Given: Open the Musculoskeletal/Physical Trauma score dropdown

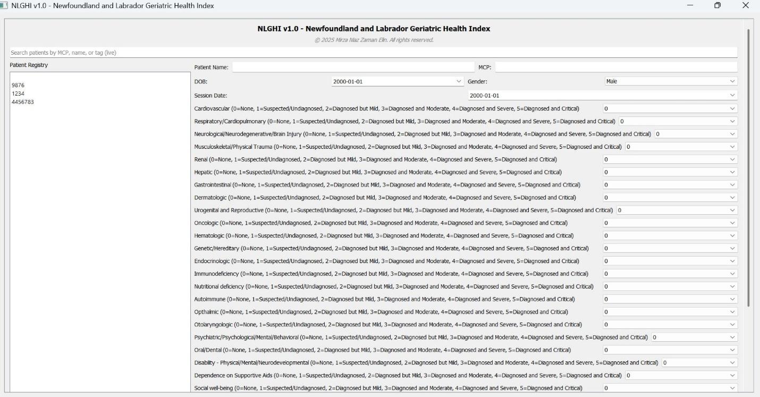Looking at the screenshot, I should pos(681,147).
